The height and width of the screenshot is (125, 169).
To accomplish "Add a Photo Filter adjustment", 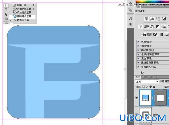I will (x=164, y=27).
